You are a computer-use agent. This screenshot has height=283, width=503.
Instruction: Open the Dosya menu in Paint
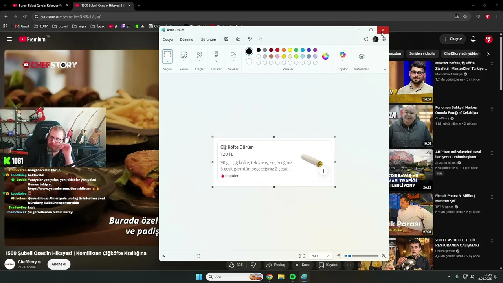point(168,40)
